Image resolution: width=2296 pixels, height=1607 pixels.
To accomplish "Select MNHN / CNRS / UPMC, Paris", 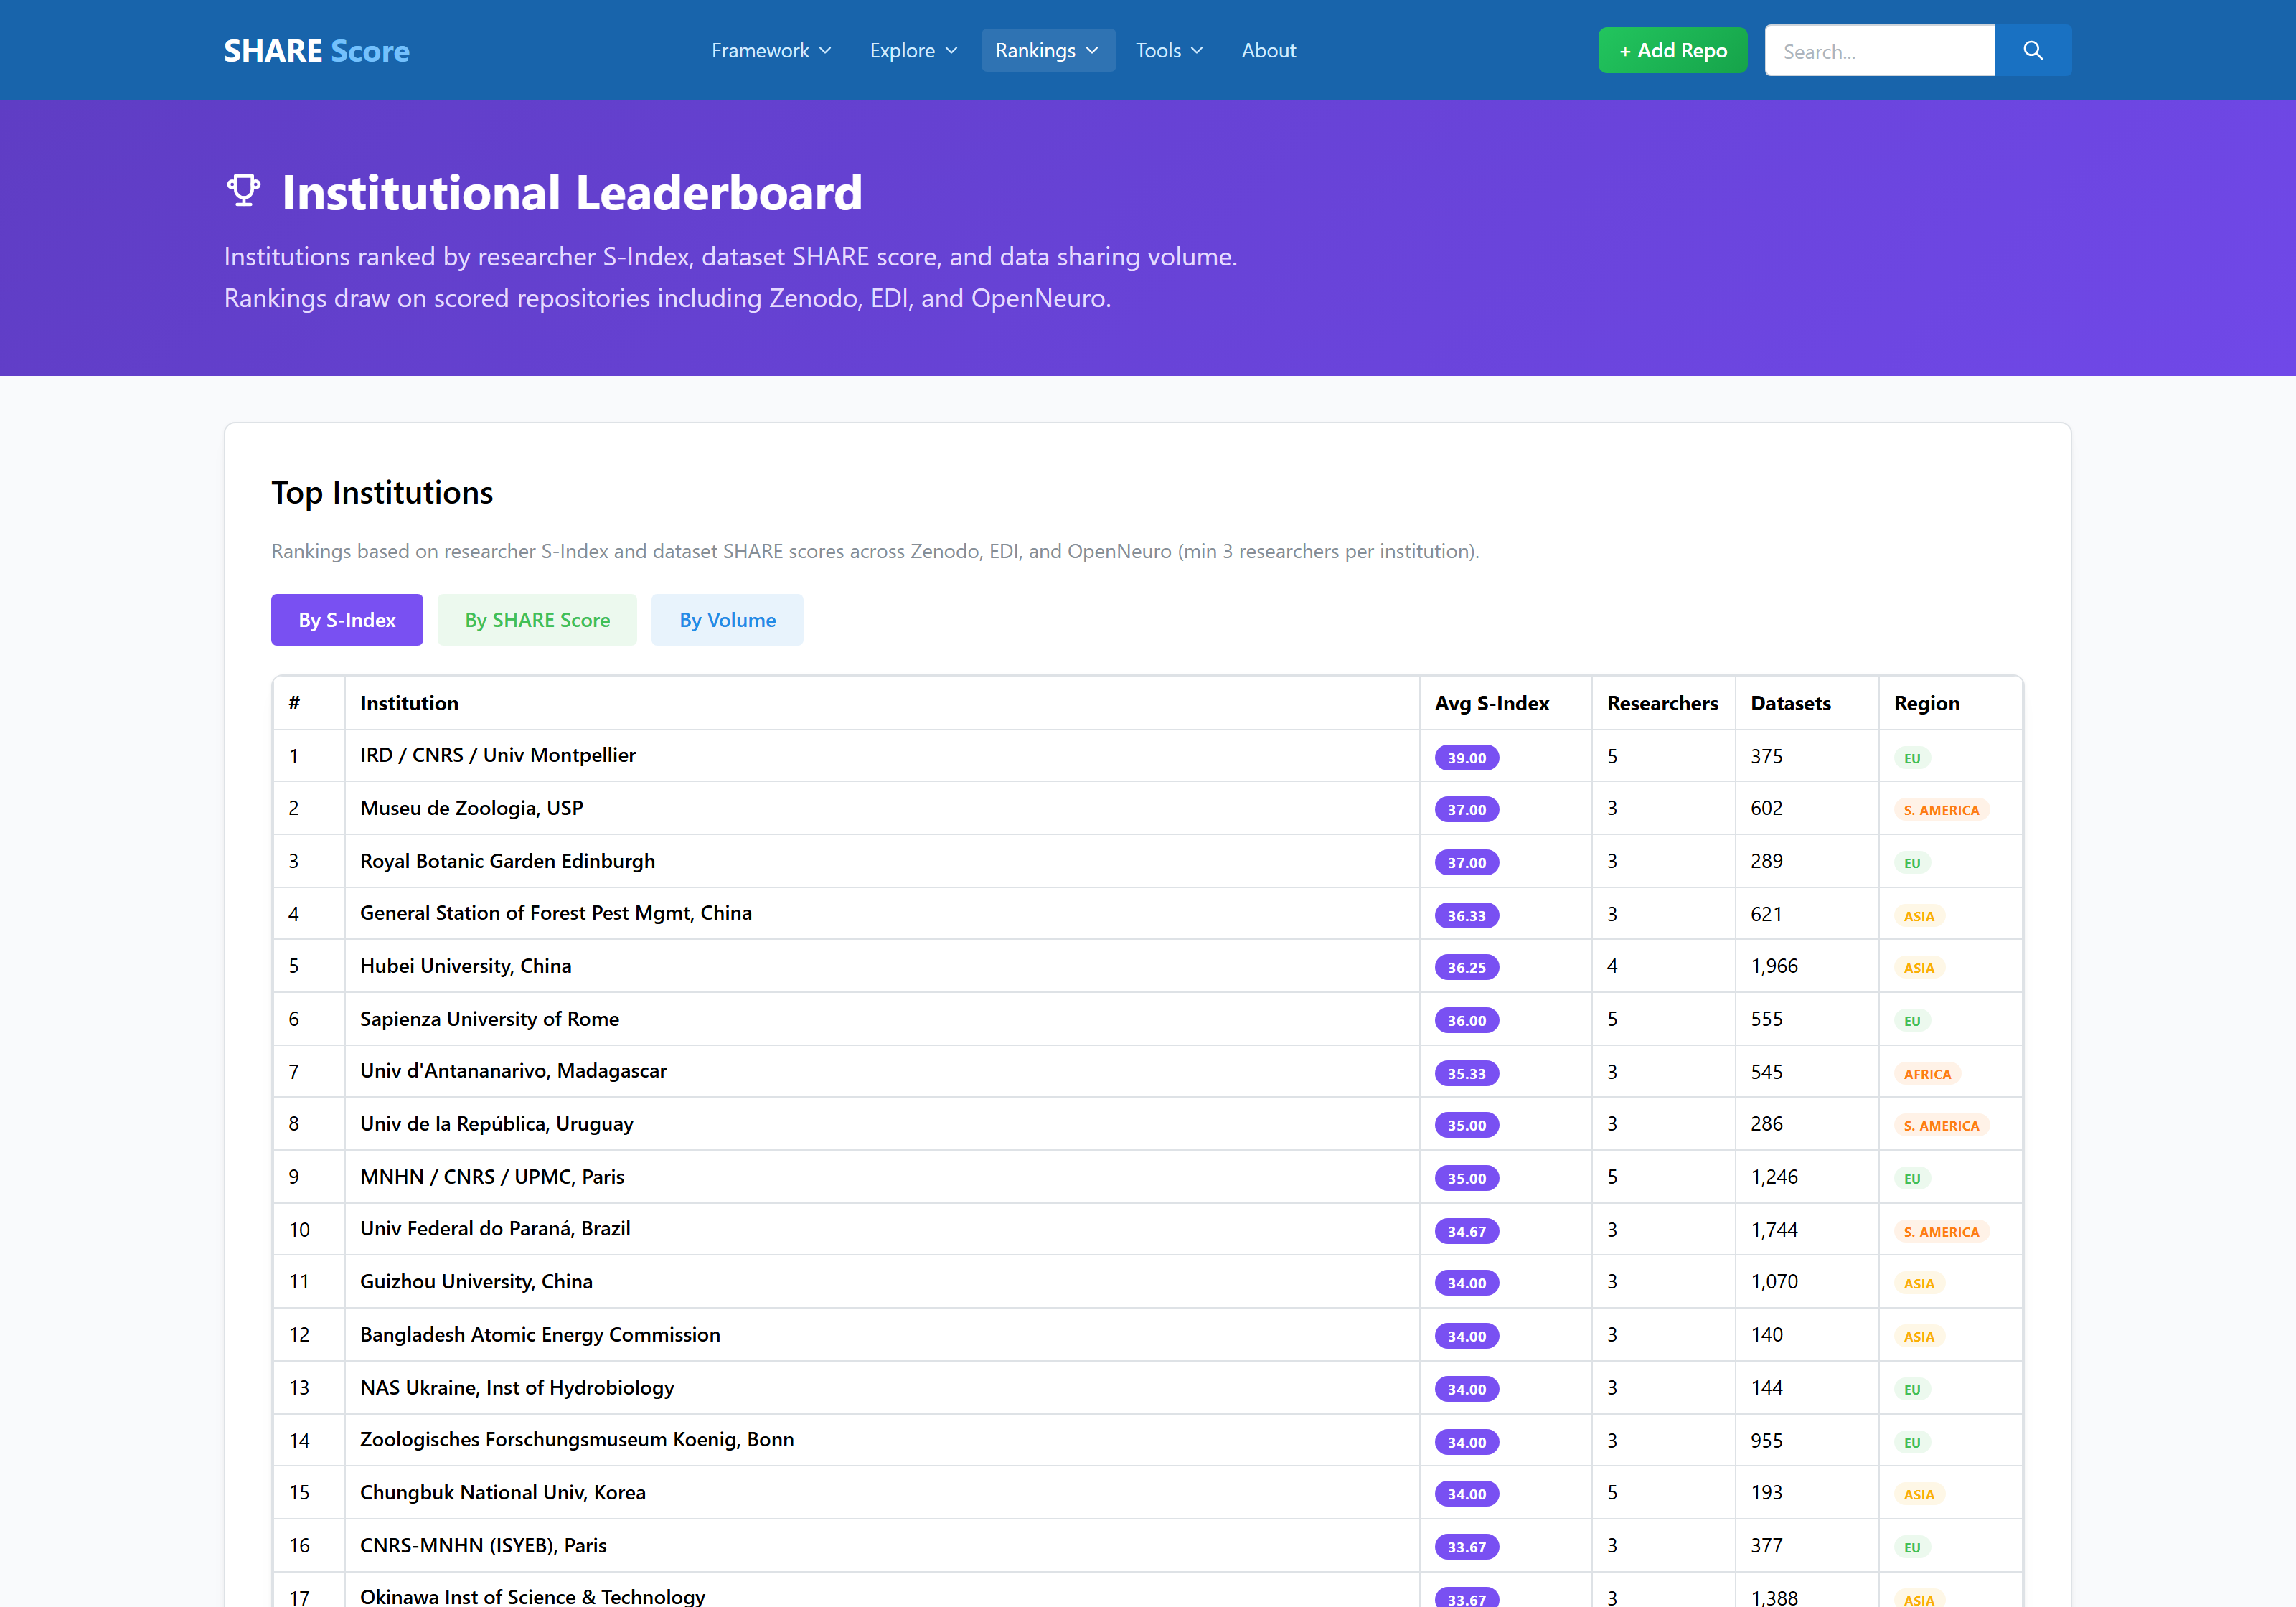I will [x=492, y=1176].
